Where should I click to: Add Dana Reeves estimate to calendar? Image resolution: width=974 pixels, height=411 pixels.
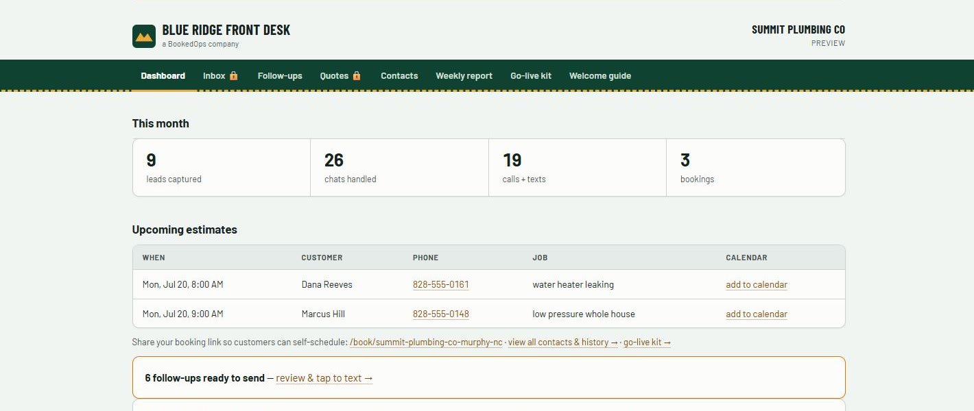tap(757, 284)
